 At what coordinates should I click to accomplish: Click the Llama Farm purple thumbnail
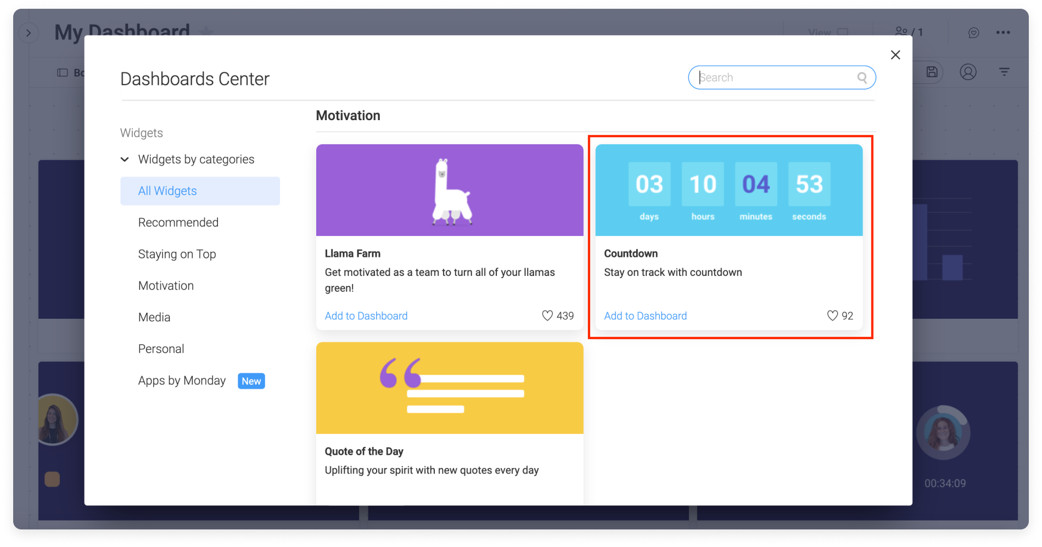450,190
